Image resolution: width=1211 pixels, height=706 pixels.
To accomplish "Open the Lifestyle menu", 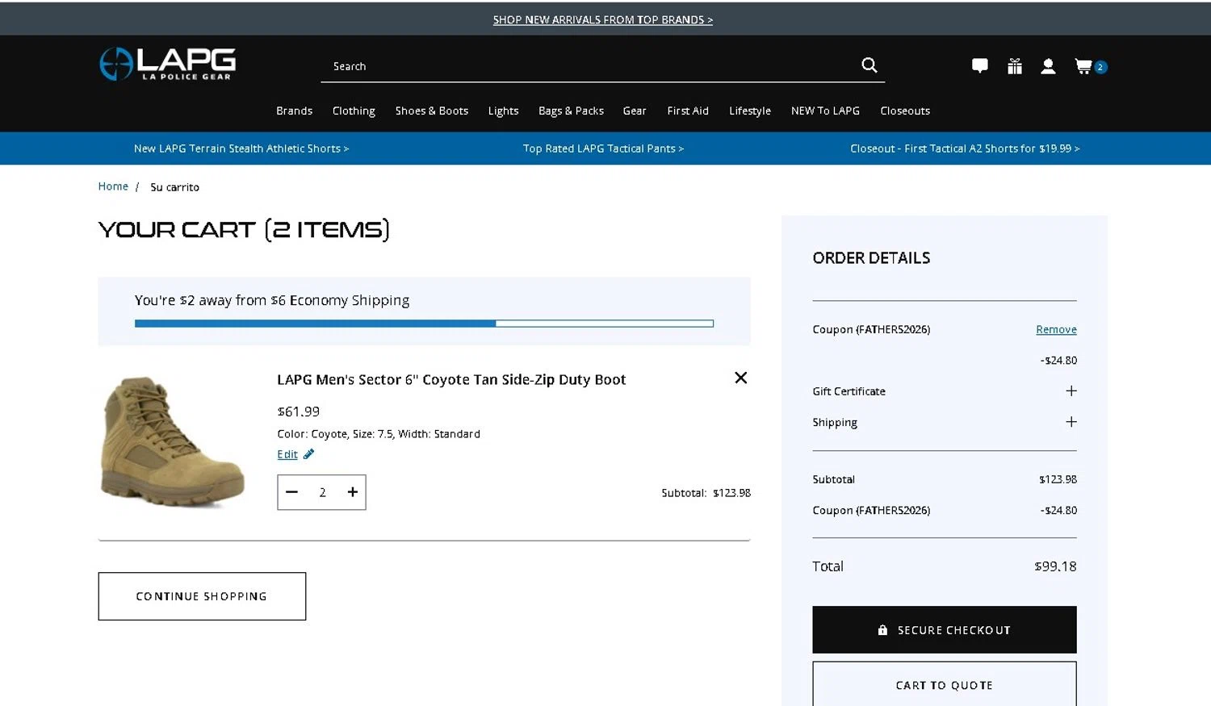I will coord(750,111).
